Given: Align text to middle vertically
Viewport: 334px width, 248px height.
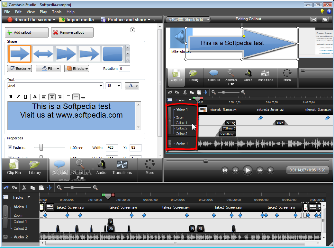Looking at the screenshot, I should (x=76, y=97).
